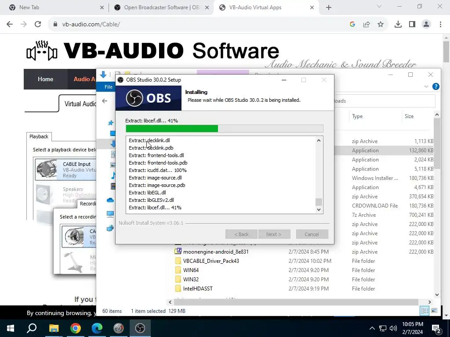Open a new Chrome tab with plus
The width and height of the screenshot is (450, 337).
pyautogui.click(x=329, y=7)
